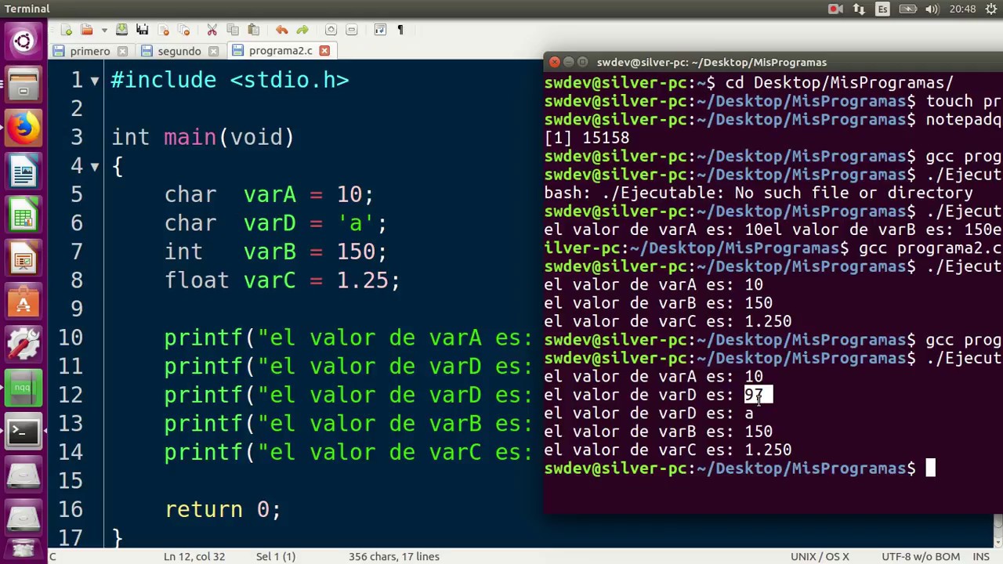Image resolution: width=1003 pixels, height=564 pixels.
Task: Select the Terminal icon in the launcher
Action: pyautogui.click(x=23, y=432)
